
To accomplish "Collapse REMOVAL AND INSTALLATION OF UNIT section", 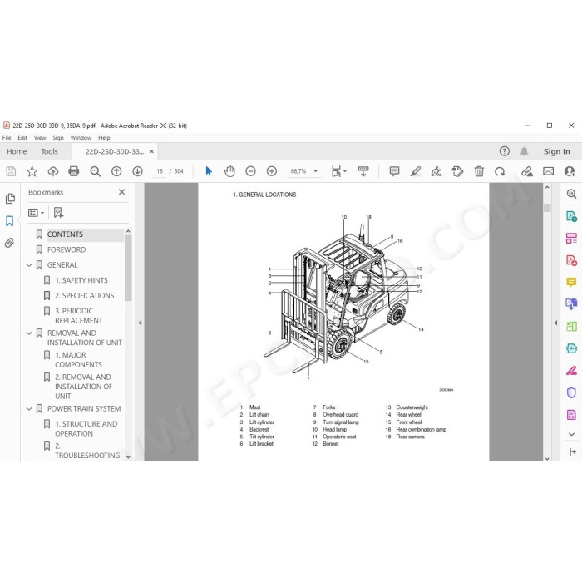I will coord(29,333).
